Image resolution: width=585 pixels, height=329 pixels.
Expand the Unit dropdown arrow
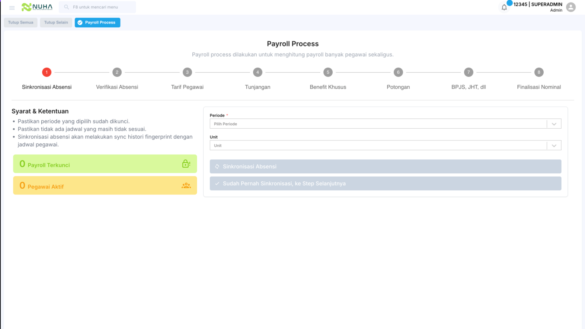point(554,145)
